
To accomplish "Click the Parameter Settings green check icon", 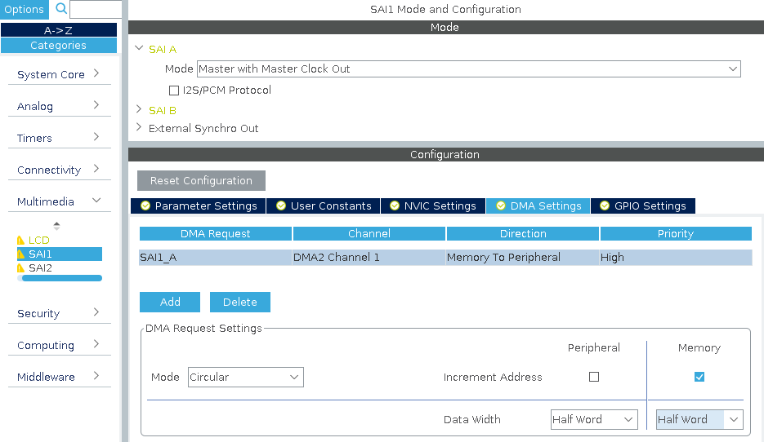I will (145, 206).
